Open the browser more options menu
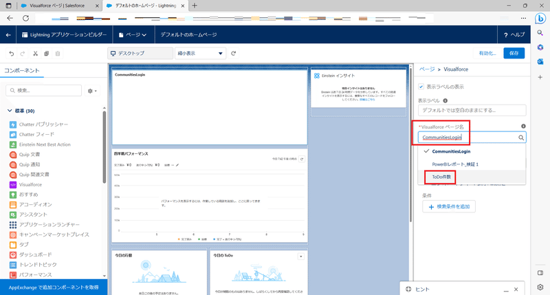Viewport: 550px width, 295px height. click(x=523, y=19)
